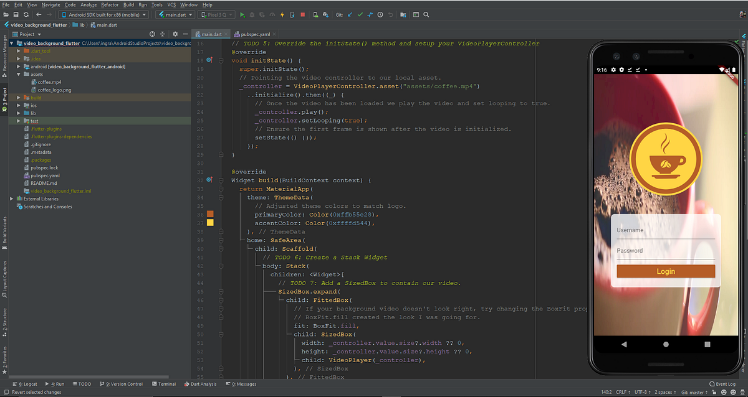The height and width of the screenshot is (397, 748).
Task: Open the device selector dropdown
Action: [104, 14]
